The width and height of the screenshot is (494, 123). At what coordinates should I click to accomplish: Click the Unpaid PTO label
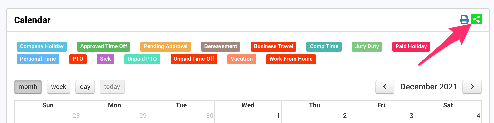[142, 59]
